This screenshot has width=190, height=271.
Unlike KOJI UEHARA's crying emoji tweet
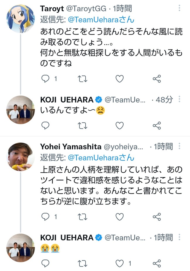pyautogui.click(x=120, y=263)
